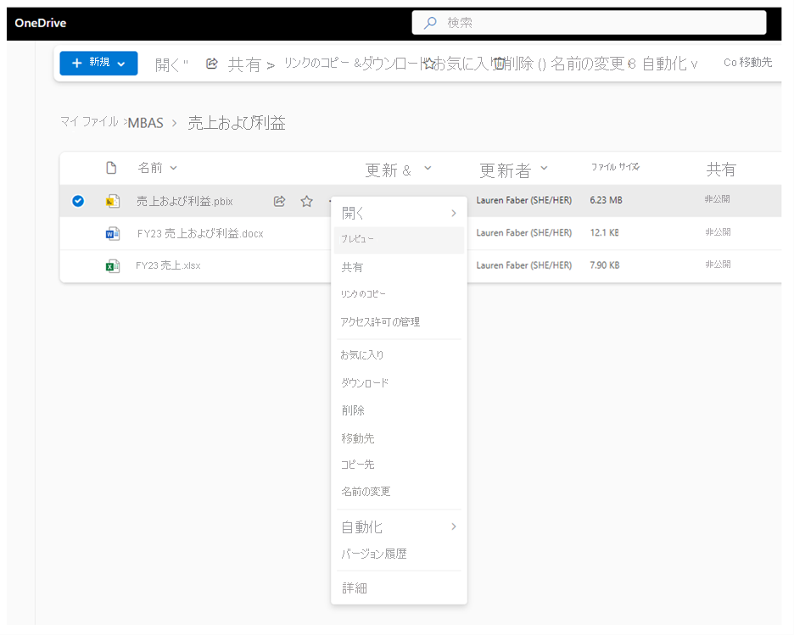794x635 pixels.
Task: Choose バージョン履歴 in the context menu
Action: coord(374,554)
